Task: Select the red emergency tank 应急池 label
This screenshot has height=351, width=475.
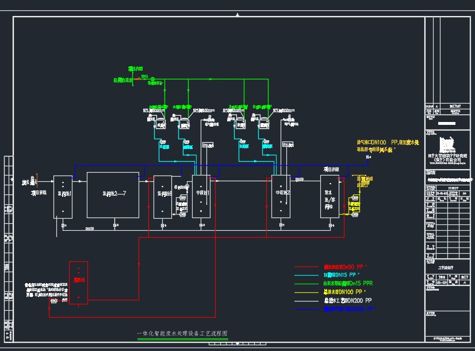Action: click(79, 280)
